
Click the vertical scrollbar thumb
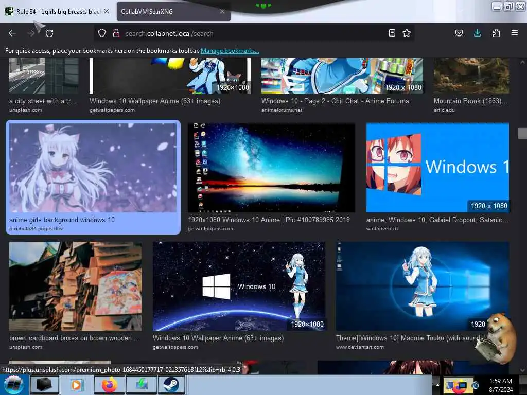coord(522,133)
